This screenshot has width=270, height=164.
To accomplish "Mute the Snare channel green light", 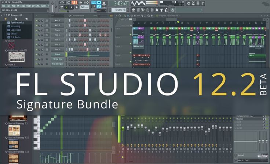I will point(37,30).
